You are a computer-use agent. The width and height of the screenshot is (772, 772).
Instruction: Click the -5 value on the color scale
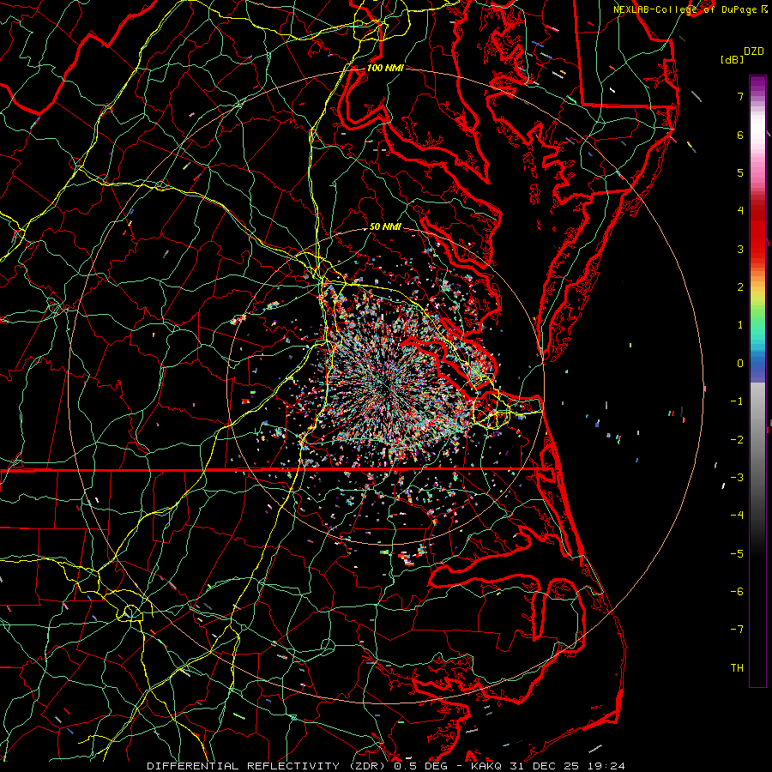pyautogui.click(x=737, y=554)
